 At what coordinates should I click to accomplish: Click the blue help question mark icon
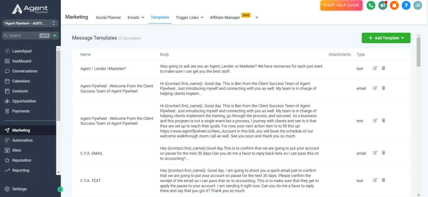406,5
